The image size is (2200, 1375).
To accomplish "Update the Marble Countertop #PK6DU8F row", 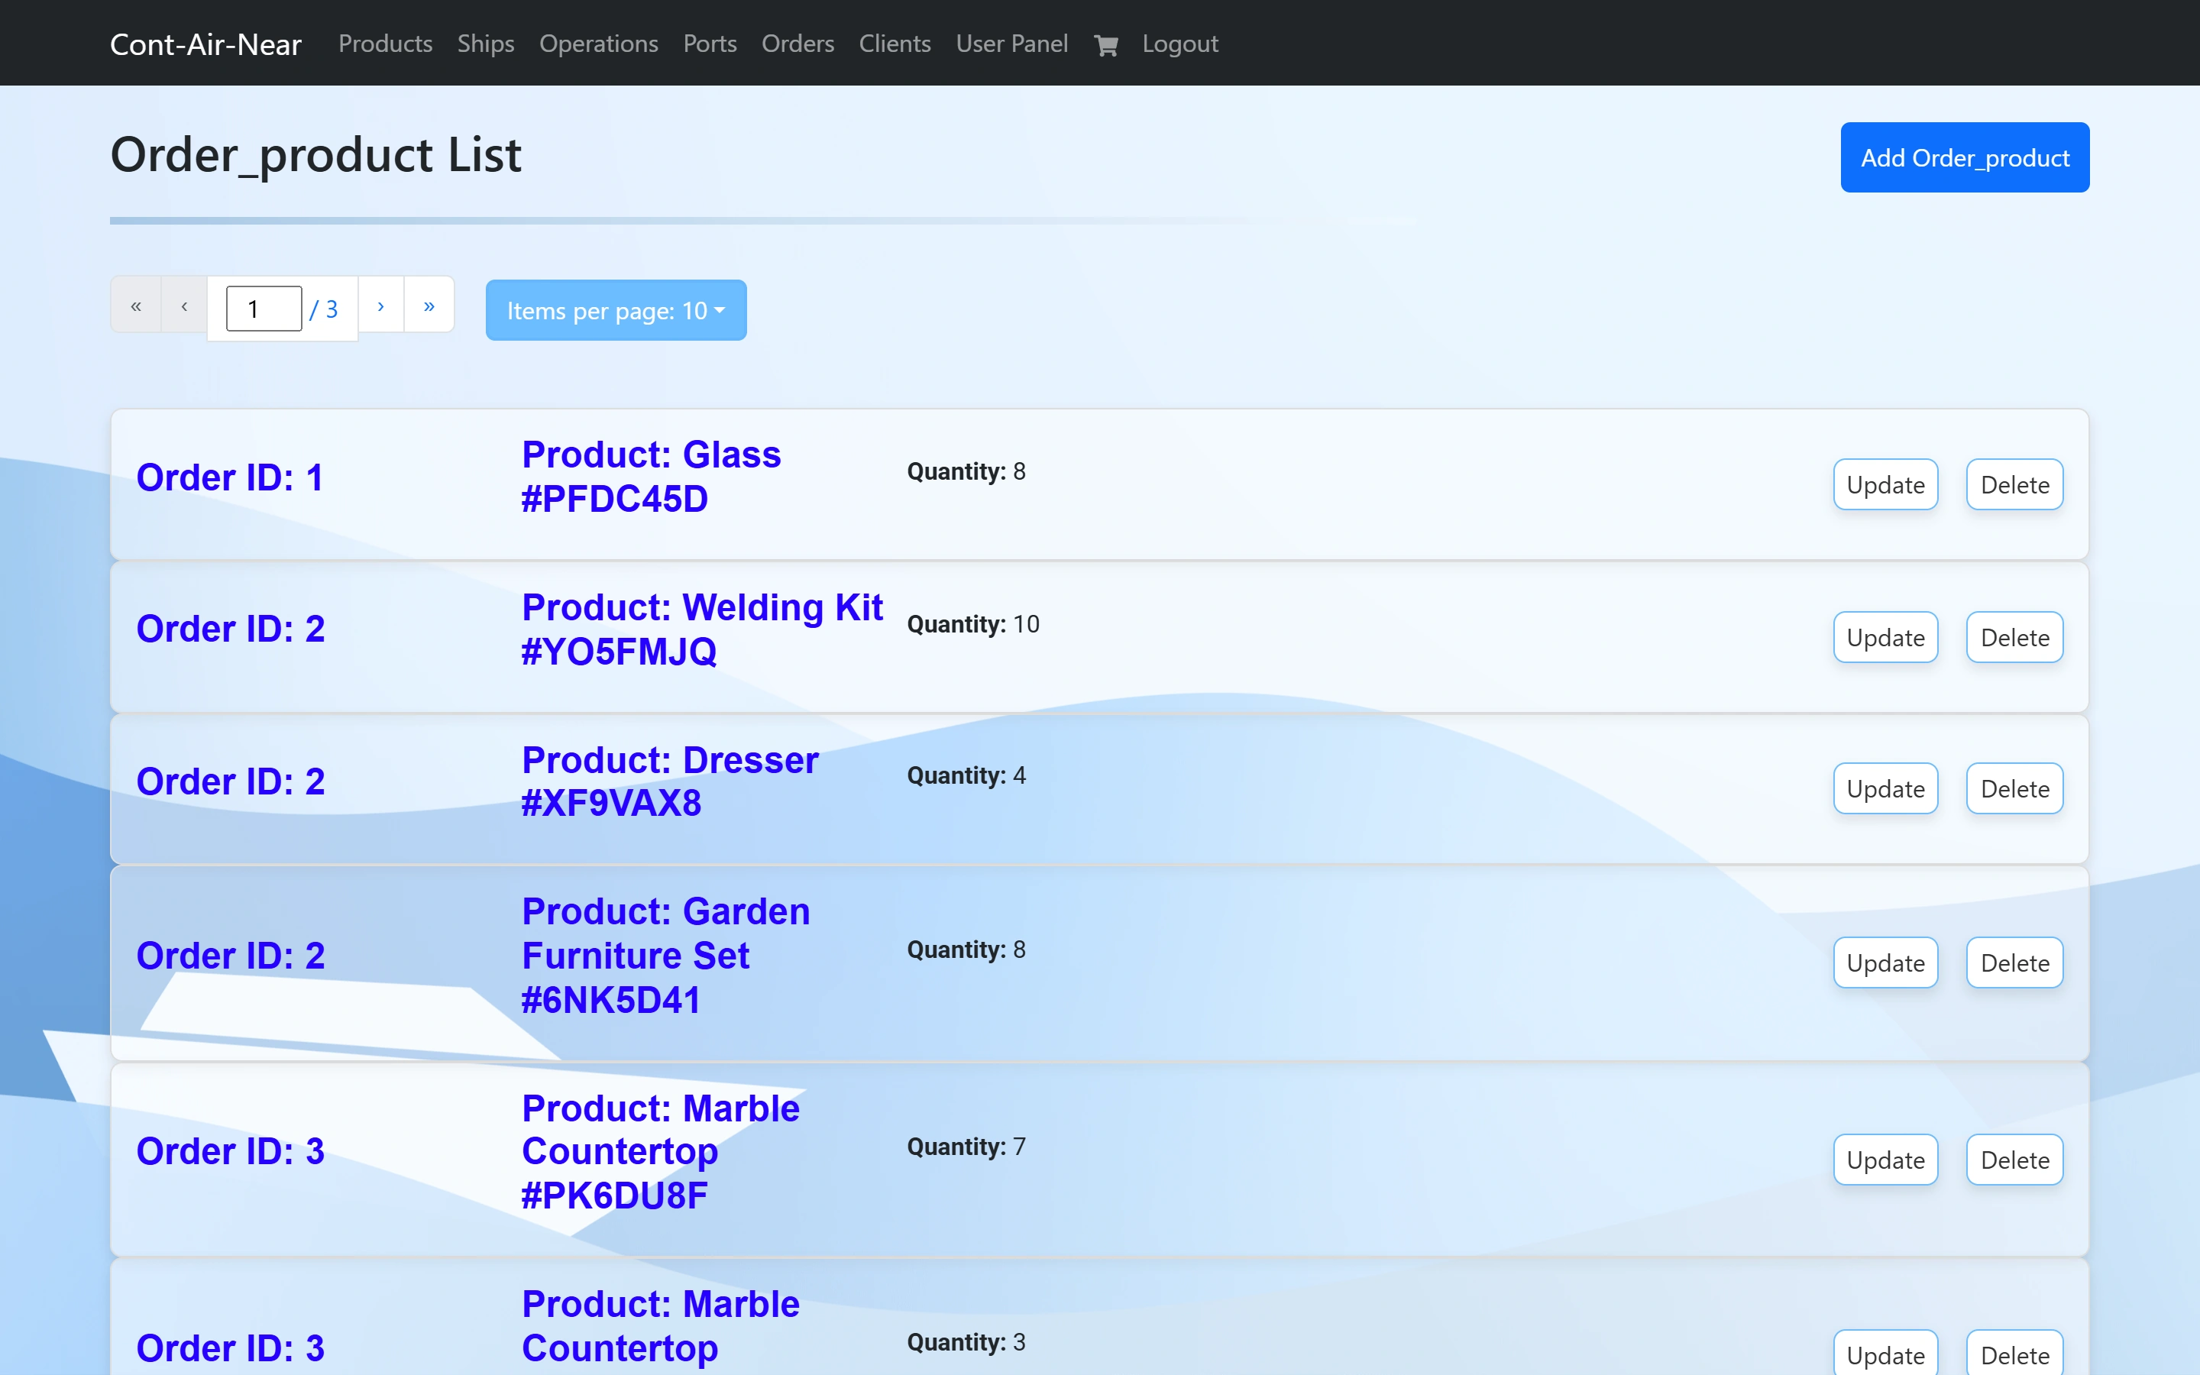I will (x=1885, y=1160).
